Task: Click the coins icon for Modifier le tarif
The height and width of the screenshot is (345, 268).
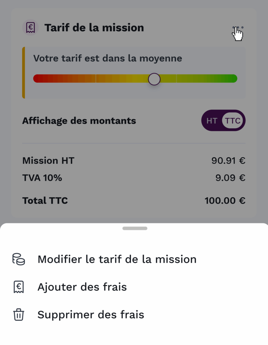Action: 19,259
